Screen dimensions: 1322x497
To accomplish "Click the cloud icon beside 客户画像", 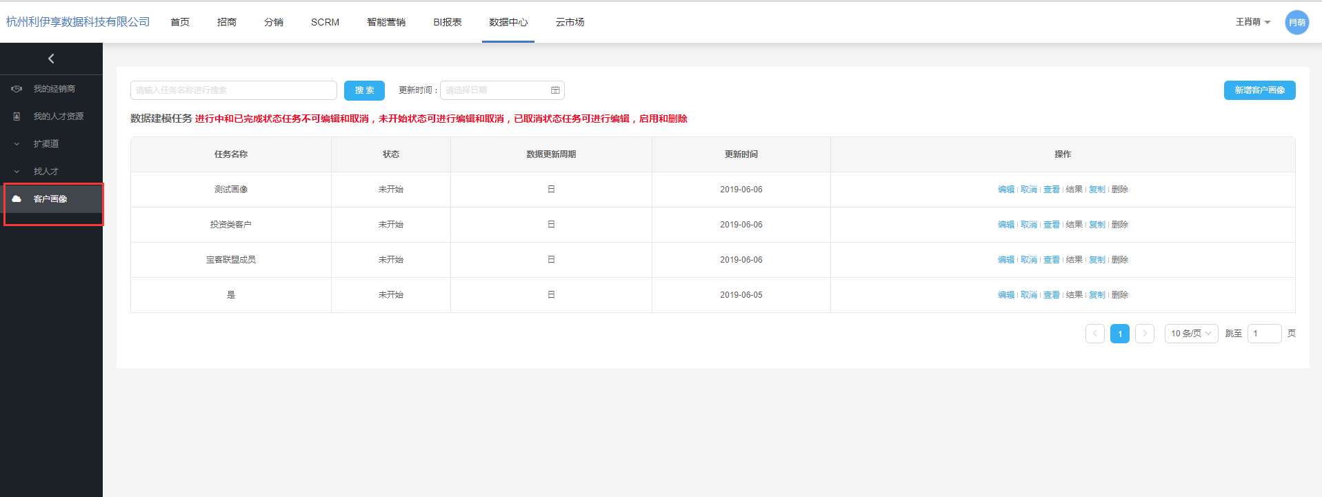I will 17,199.
